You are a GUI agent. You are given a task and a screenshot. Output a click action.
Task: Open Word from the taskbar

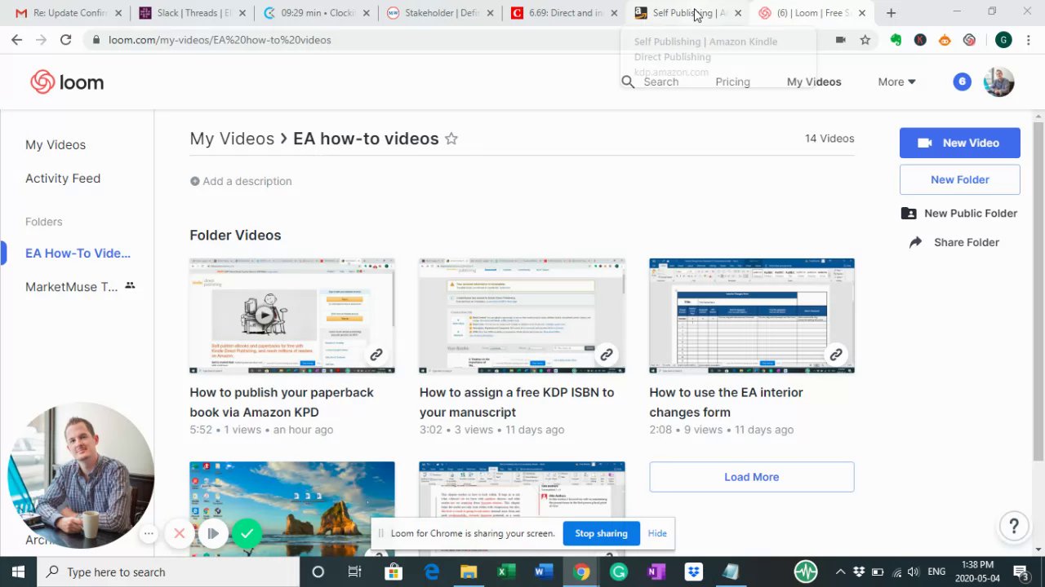tap(543, 572)
